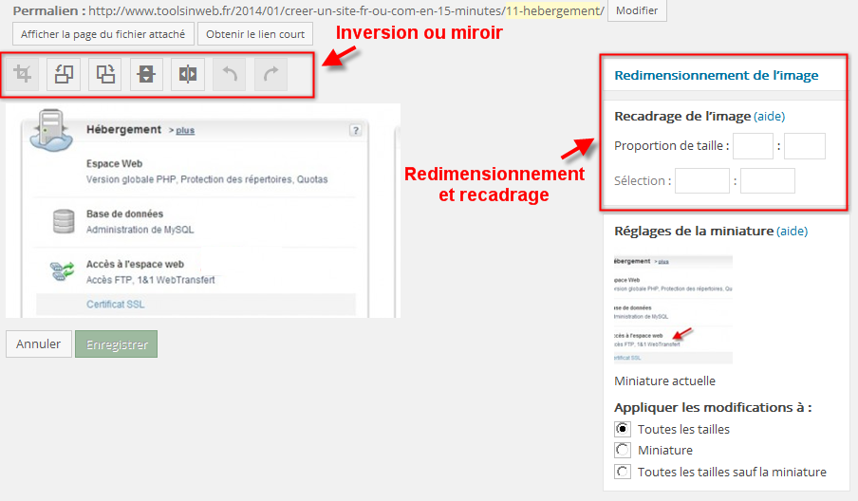The image size is (858, 501).
Task: Open aide link beside 'Recadrage de l'image'
Action: pyautogui.click(x=769, y=117)
